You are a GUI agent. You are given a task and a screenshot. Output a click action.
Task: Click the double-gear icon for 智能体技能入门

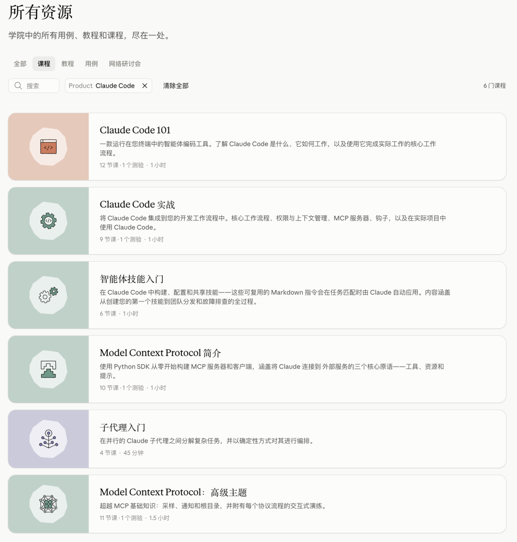pyautogui.click(x=48, y=295)
